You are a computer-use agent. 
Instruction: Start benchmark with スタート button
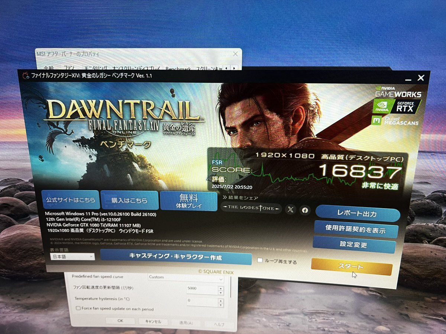tap(351, 267)
